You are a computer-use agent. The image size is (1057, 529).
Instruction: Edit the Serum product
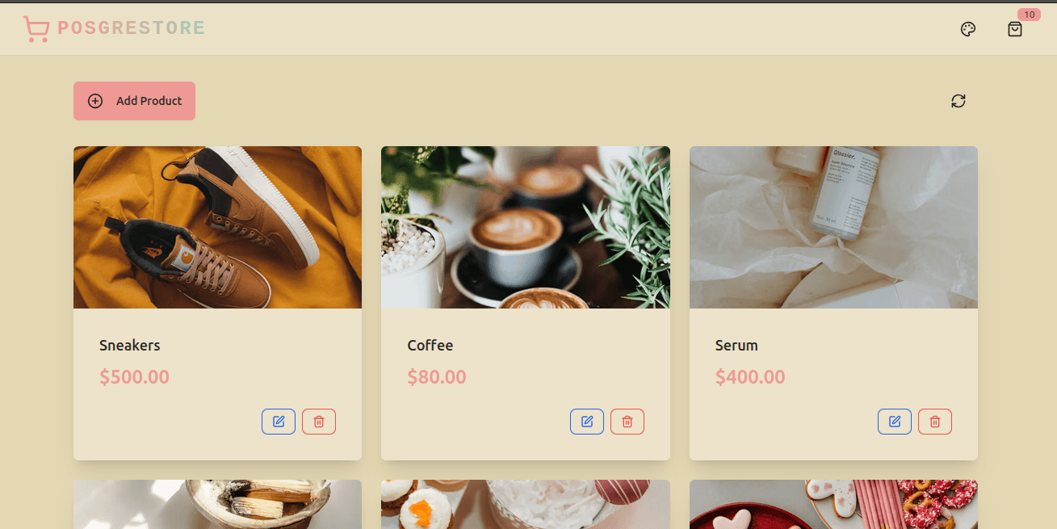pos(895,422)
